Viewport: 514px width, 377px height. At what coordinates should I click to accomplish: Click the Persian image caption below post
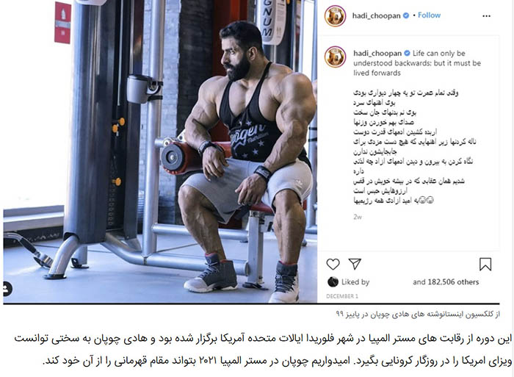point(418,314)
